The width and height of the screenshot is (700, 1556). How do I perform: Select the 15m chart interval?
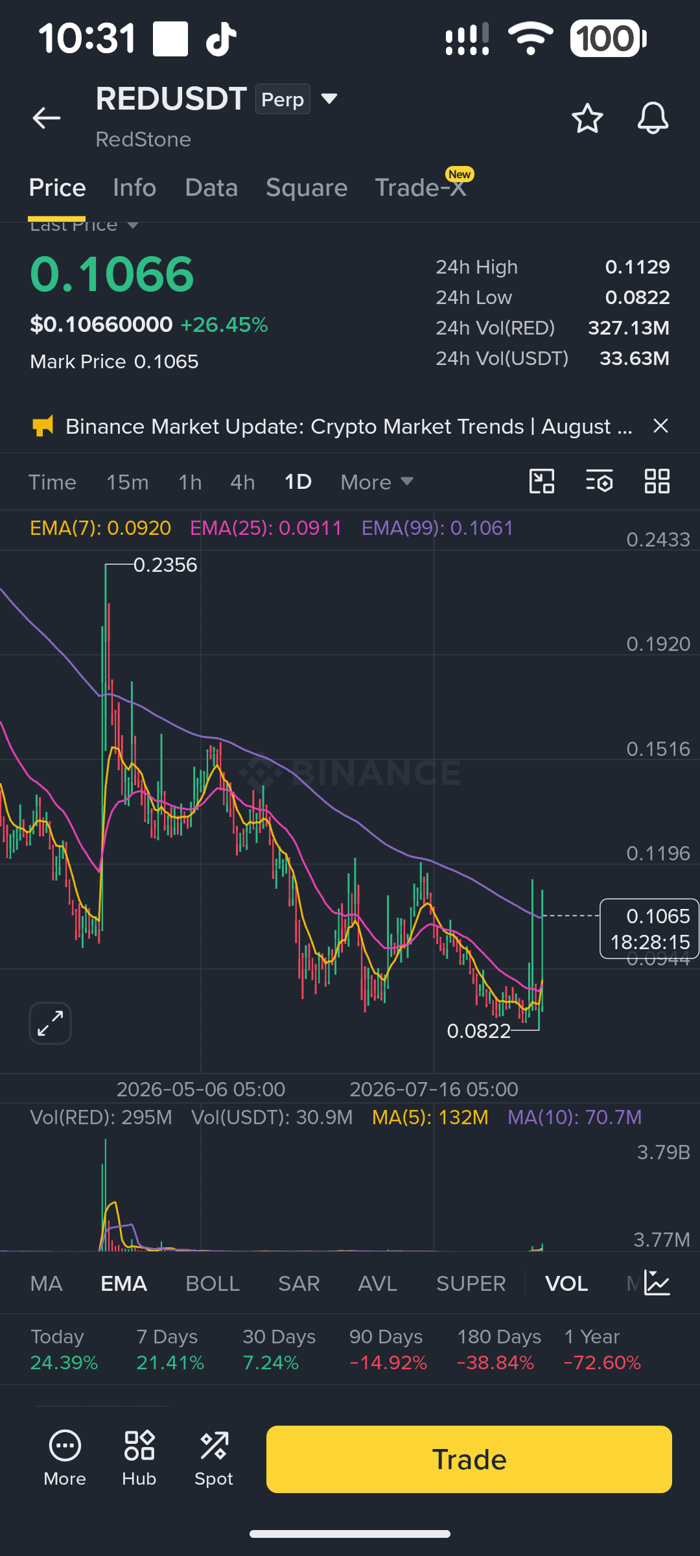[x=128, y=482]
